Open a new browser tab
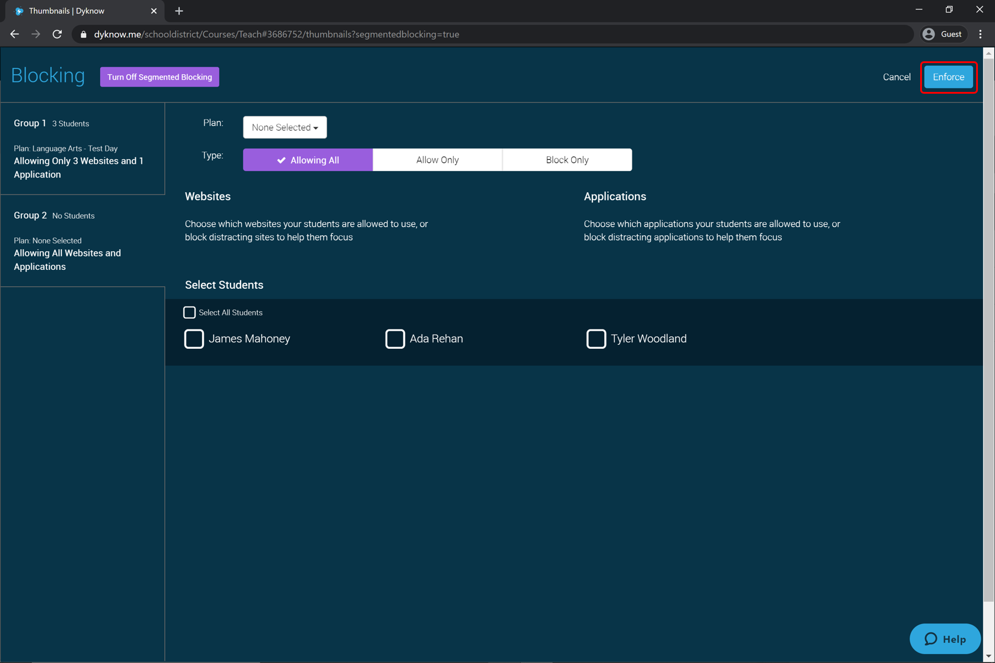The height and width of the screenshot is (663, 995). click(x=179, y=11)
